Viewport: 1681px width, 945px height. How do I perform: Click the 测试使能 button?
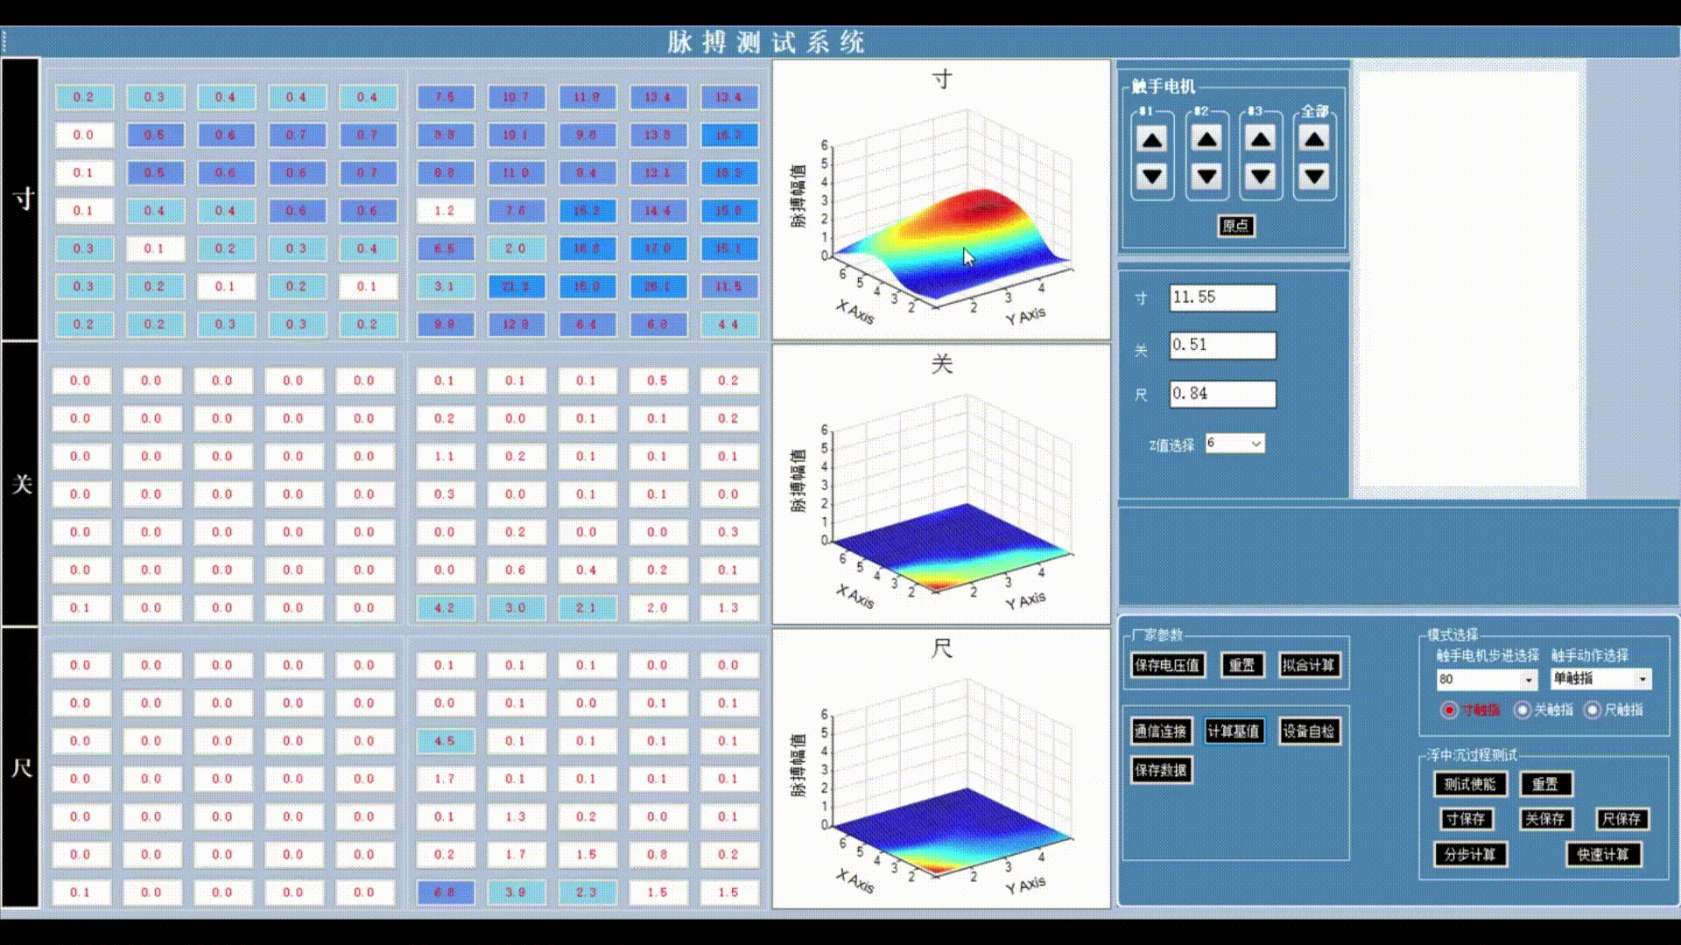[1469, 784]
